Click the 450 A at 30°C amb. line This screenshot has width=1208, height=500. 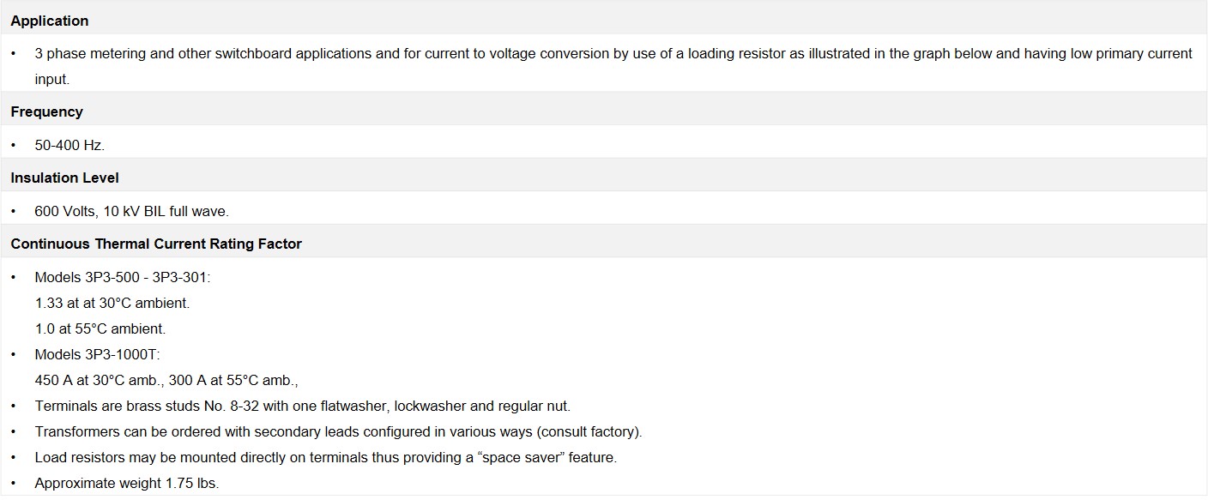(x=166, y=380)
